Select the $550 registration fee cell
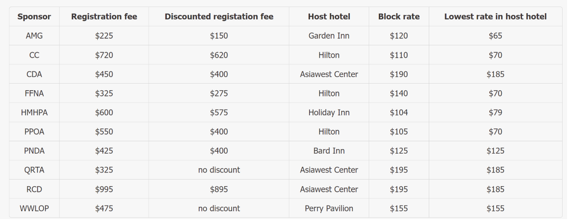This screenshot has height=224, width=571. click(x=104, y=132)
